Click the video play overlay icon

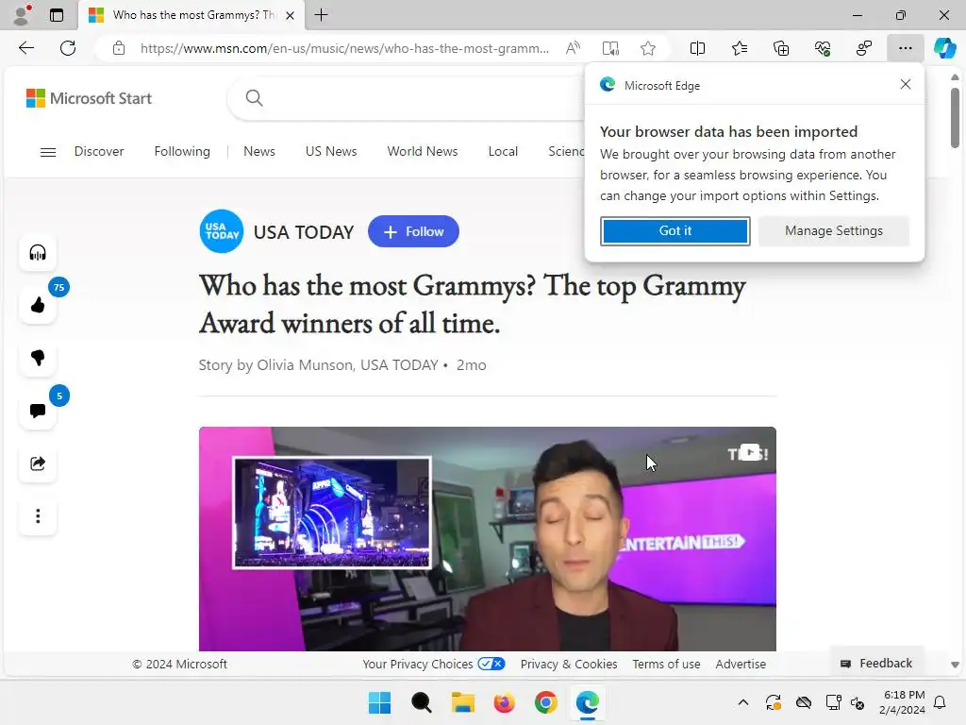749,452
